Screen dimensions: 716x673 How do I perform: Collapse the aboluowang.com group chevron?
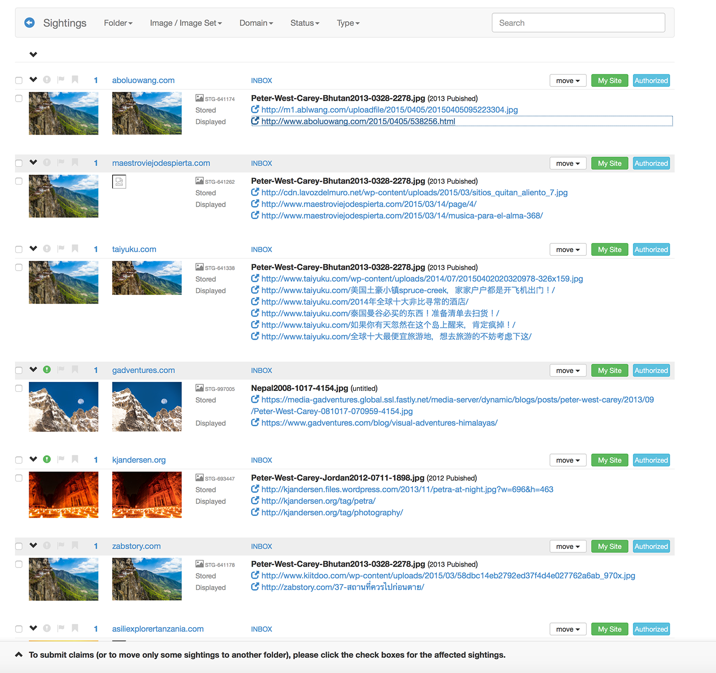(x=33, y=79)
